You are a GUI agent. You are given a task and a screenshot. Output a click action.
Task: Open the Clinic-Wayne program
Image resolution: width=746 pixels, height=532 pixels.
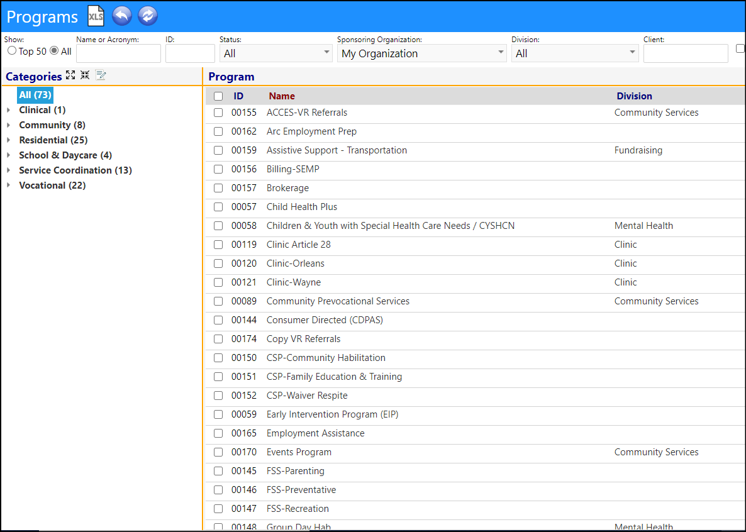coord(294,282)
